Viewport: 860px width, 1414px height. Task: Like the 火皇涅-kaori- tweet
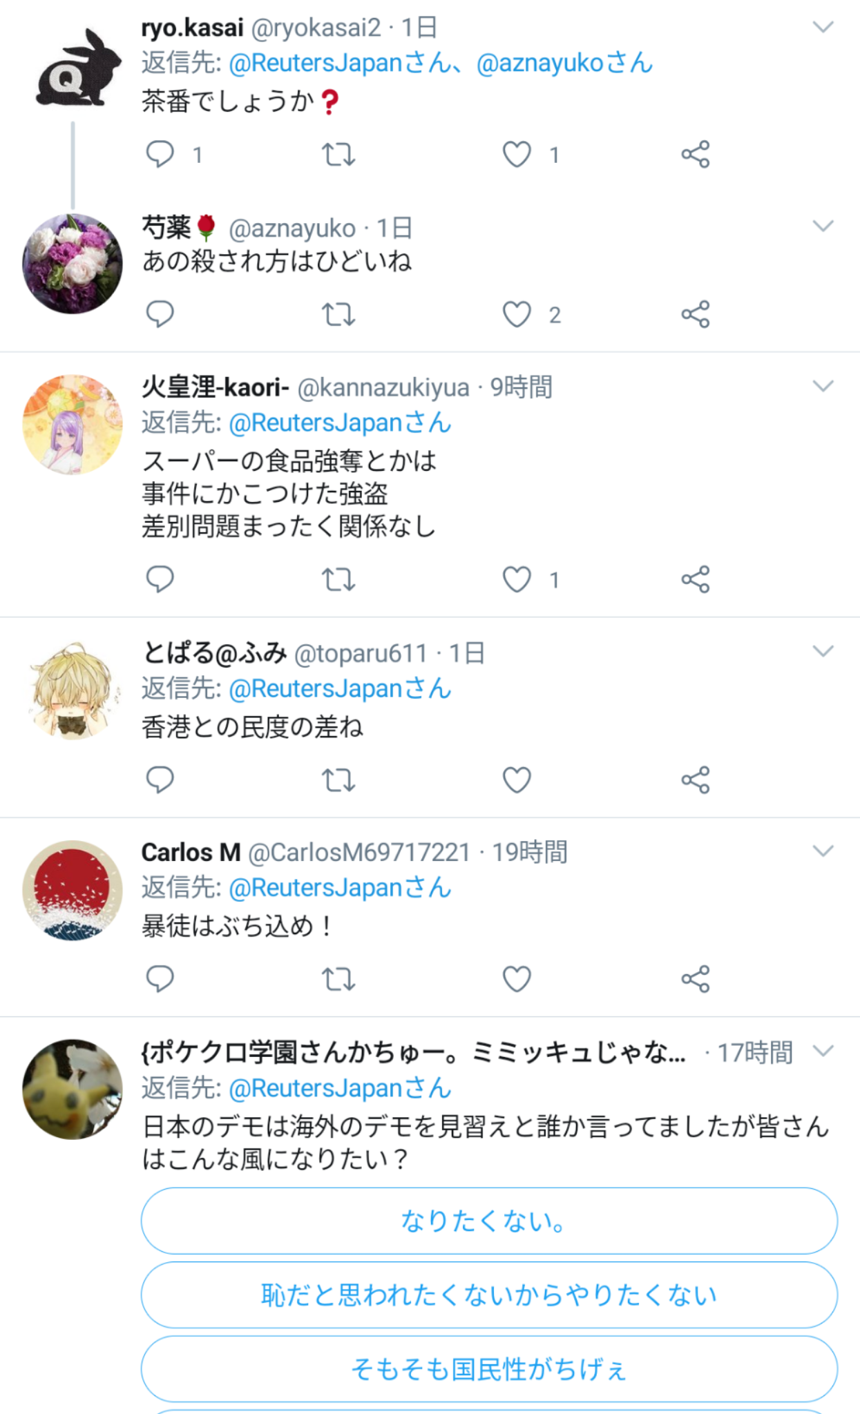tap(517, 579)
